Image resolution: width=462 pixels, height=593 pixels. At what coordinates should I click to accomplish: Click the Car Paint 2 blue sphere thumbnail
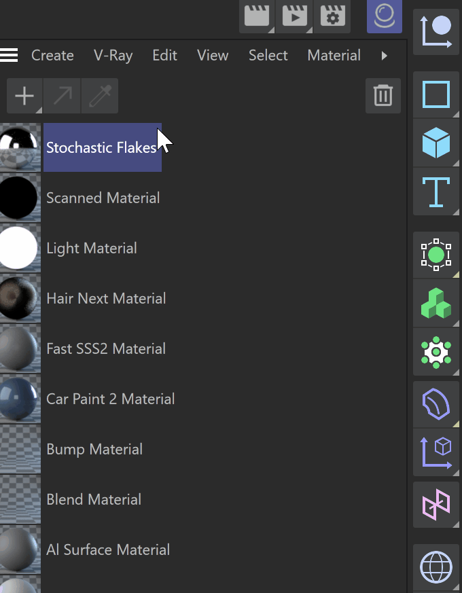pyautogui.click(x=20, y=399)
